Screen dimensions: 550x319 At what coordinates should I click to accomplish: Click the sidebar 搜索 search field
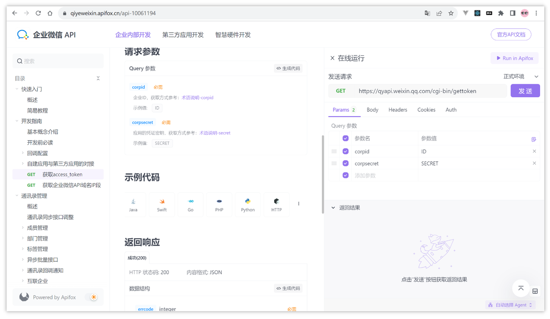coord(58,61)
